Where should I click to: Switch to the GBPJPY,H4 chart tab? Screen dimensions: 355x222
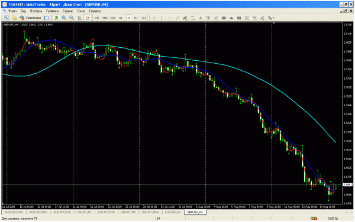[x=128, y=212]
